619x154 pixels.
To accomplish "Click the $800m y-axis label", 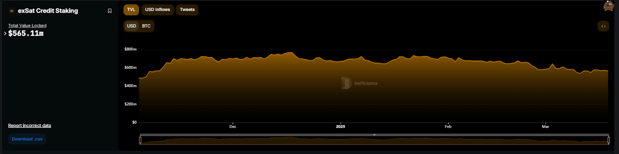I will (130, 49).
